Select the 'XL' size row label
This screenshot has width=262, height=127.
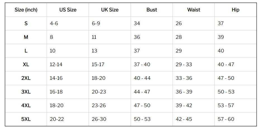coord(26,64)
